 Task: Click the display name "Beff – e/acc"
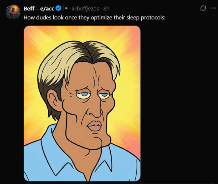tap(39, 8)
